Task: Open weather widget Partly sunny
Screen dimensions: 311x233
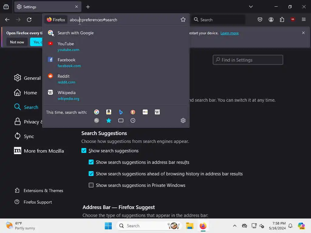Action: pos(20,226)
